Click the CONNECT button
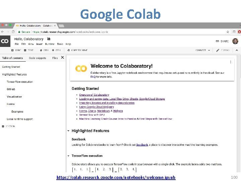The image size is (241, 181). (200, 50)
